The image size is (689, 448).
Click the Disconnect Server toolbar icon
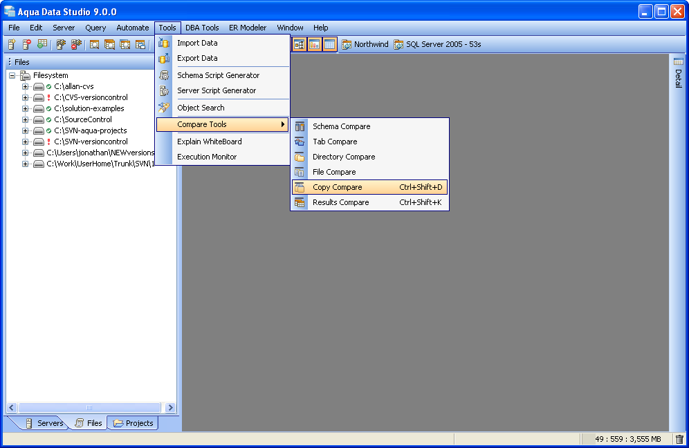pyautogui.click(x=77, y=44)
